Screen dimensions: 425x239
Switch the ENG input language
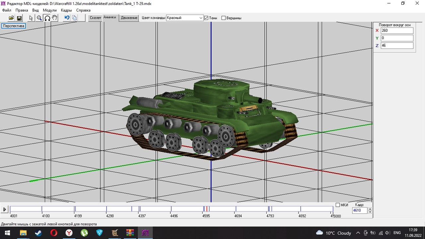(x=397, y=233)
